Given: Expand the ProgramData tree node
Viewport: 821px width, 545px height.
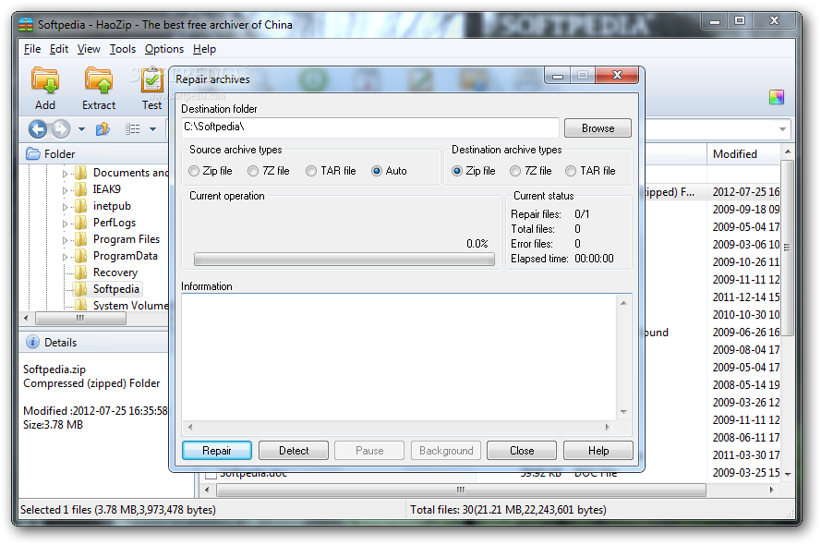Looking at the screenshot, I should [x=65, y=257].
